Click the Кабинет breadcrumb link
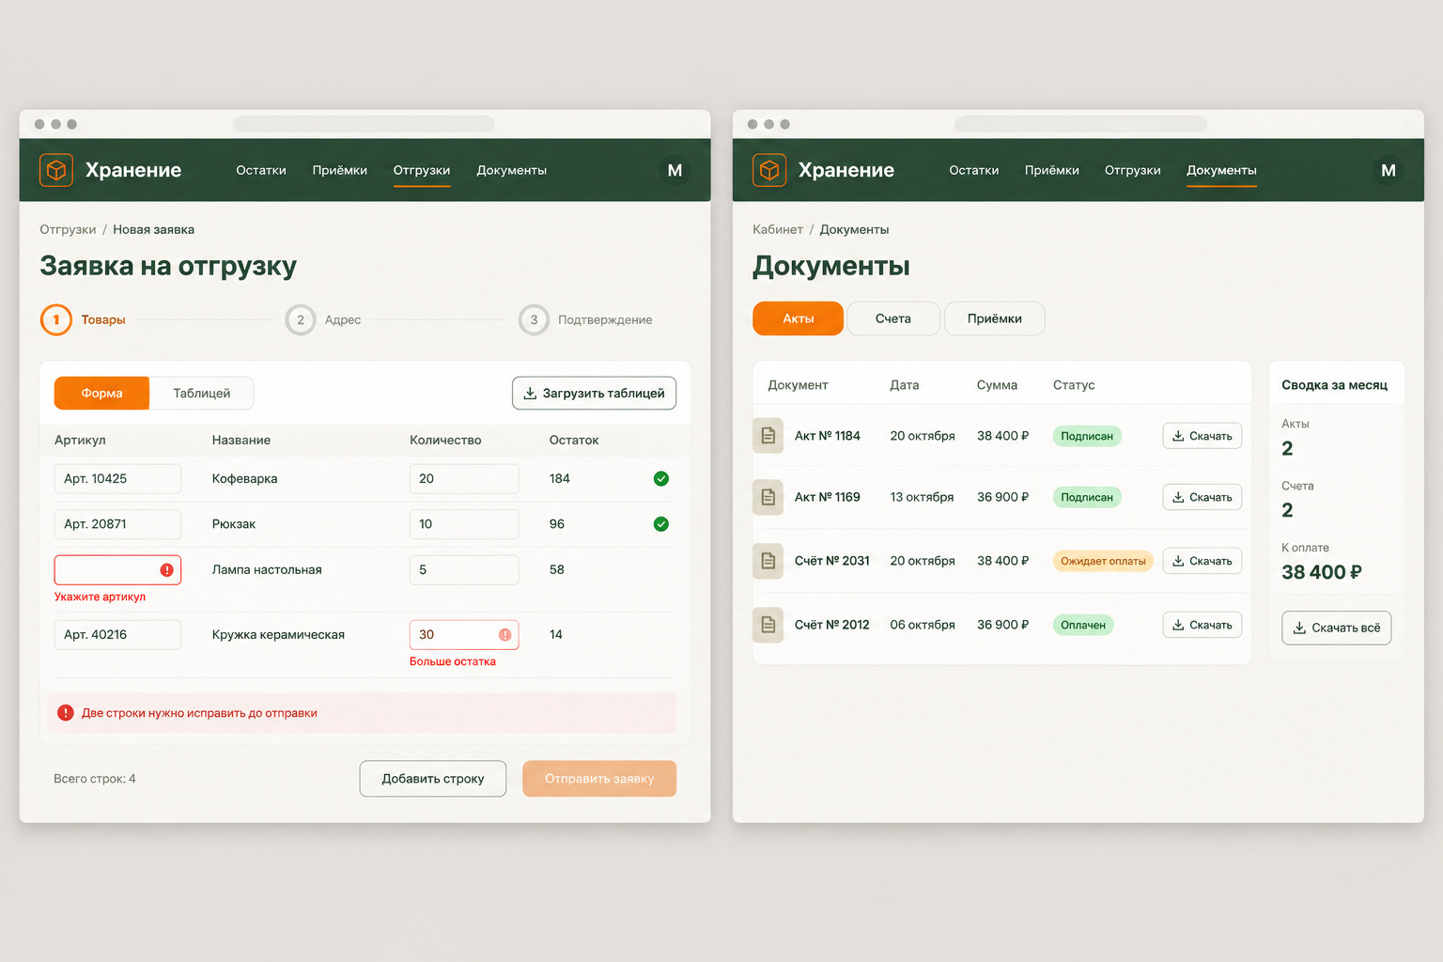Viewport: 1443px width, 962px height. (x=778, y=229)
